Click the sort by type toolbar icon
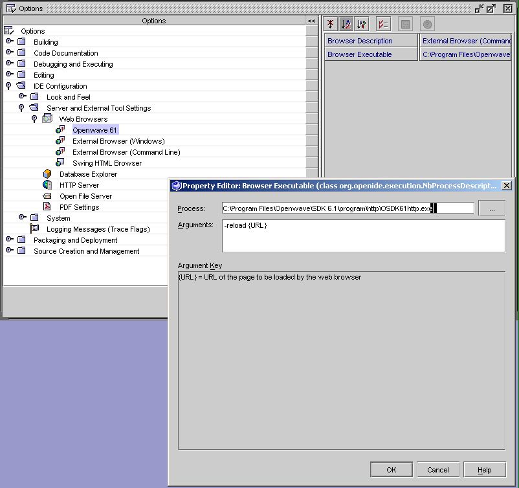 (x=362, y=24)
